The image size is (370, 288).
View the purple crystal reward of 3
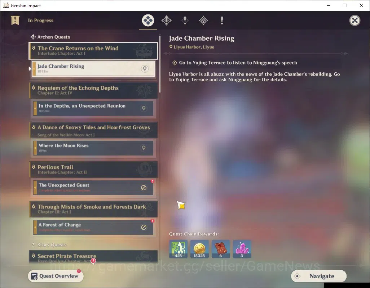(242, 249)
